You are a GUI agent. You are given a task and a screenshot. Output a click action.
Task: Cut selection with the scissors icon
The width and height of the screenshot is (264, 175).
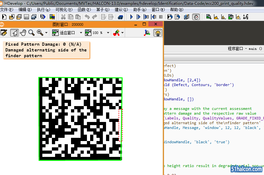[63, 17]
